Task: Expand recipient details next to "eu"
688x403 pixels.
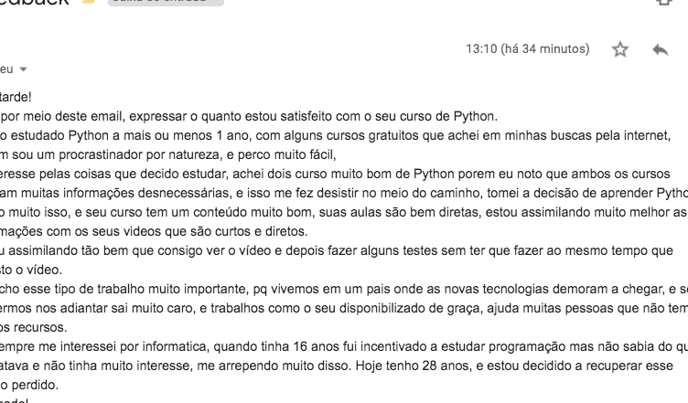Action: tap(23, 69)
